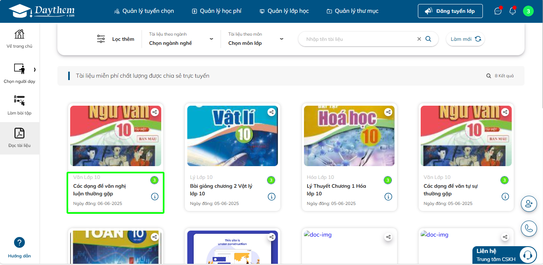
Task: Show info for Lý Thuyết Chương 1 Hóa
Action: pos(388,197)
